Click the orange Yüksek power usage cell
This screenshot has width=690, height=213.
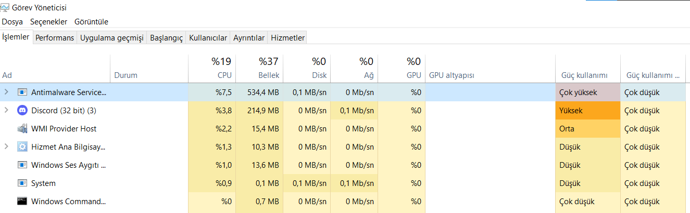[x=587, y=111]
